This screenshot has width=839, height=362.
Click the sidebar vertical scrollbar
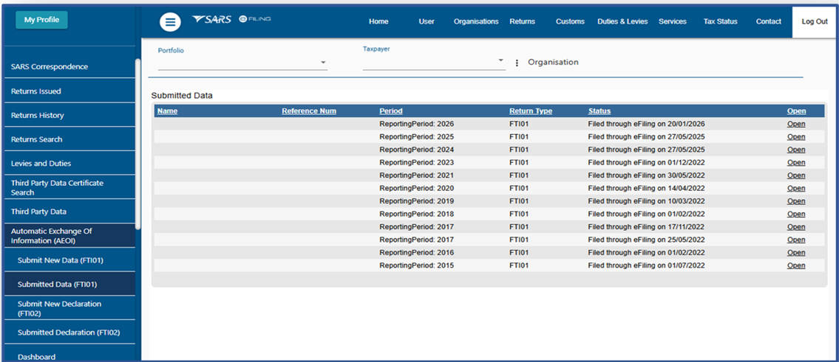pyautogui.click(x=138, y=140)
